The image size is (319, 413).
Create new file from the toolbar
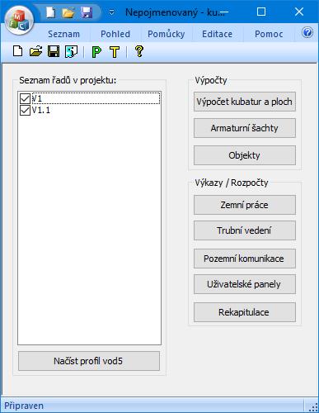coord(18,51)
